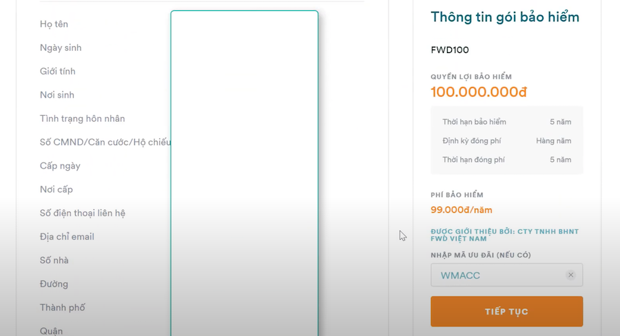Select the Tình trạng hôn nhân label
The height and width of the screenshot is (336, 620).
[83, 118]
